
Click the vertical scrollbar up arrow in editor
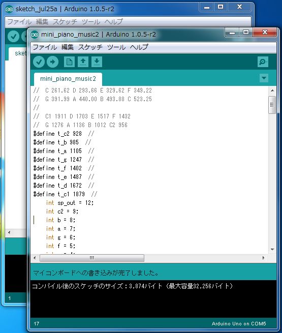click(x=272, y=90)
